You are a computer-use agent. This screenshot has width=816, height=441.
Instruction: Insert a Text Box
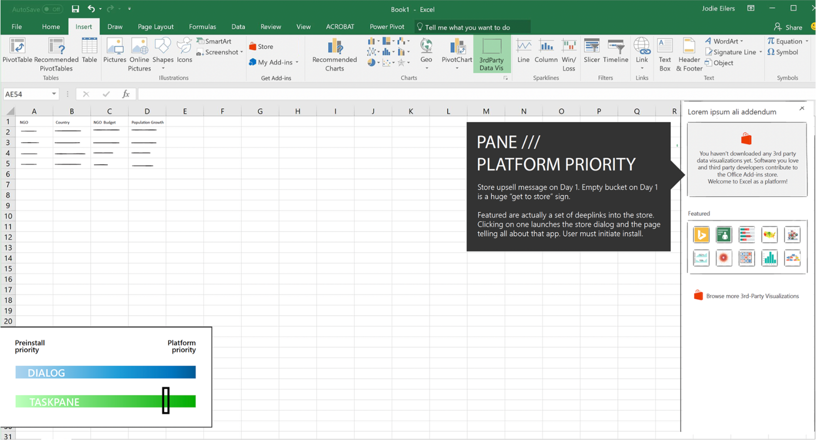click(x=665, y=55)
